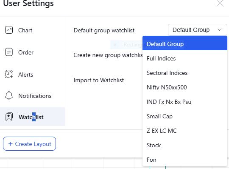Click the Default Group dropdown chevron arrow
Viewport: 229px width, 169px height.
click(x=220, y=30)
